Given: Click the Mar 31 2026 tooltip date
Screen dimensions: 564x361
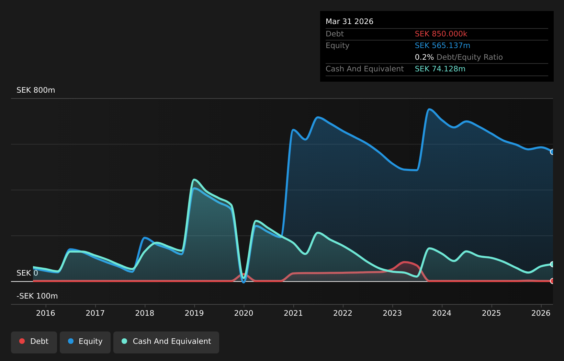Looking at the screenshot, I should tap(349, 22).
